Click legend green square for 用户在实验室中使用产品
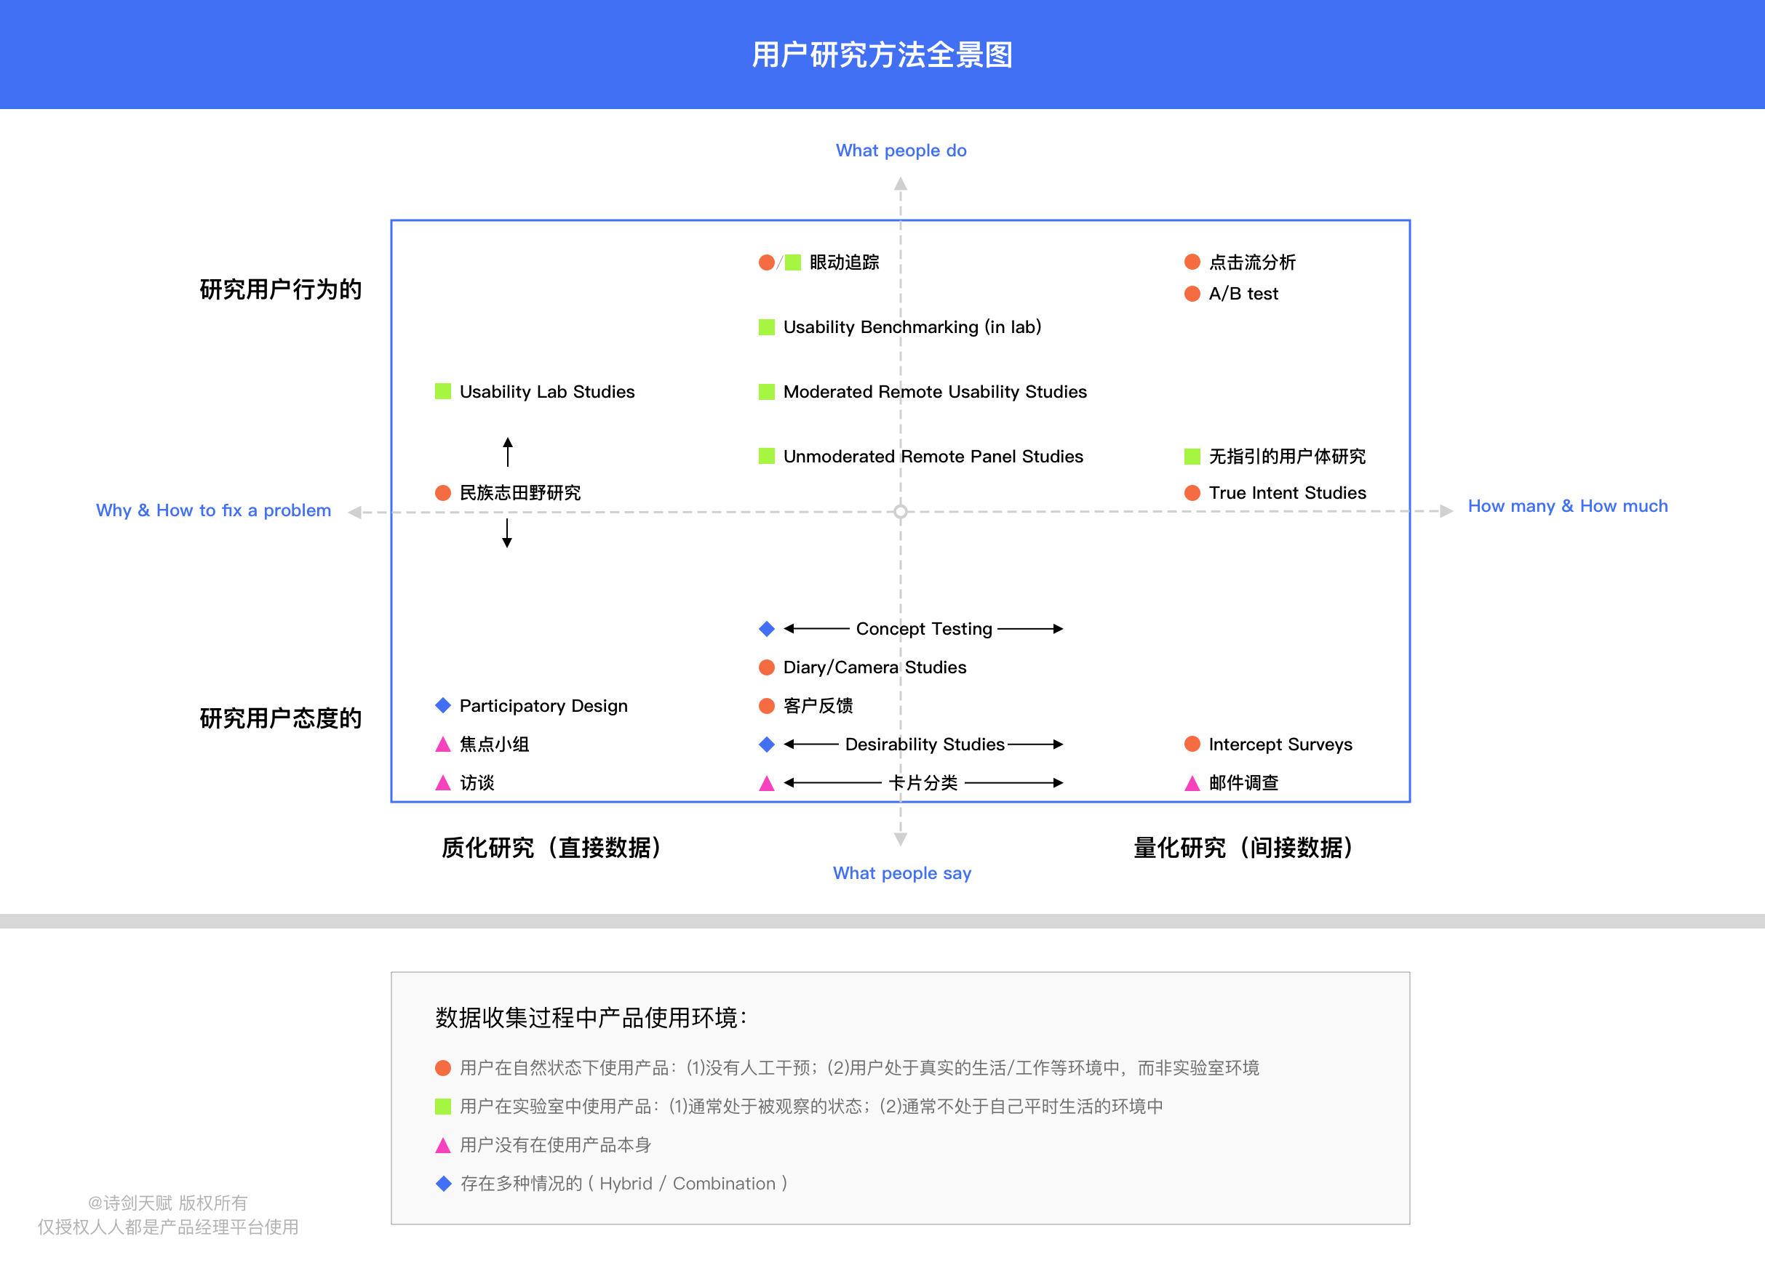Viewport: 1765px width, 1268px height. pyautogui.click(x=443, y=1106)
